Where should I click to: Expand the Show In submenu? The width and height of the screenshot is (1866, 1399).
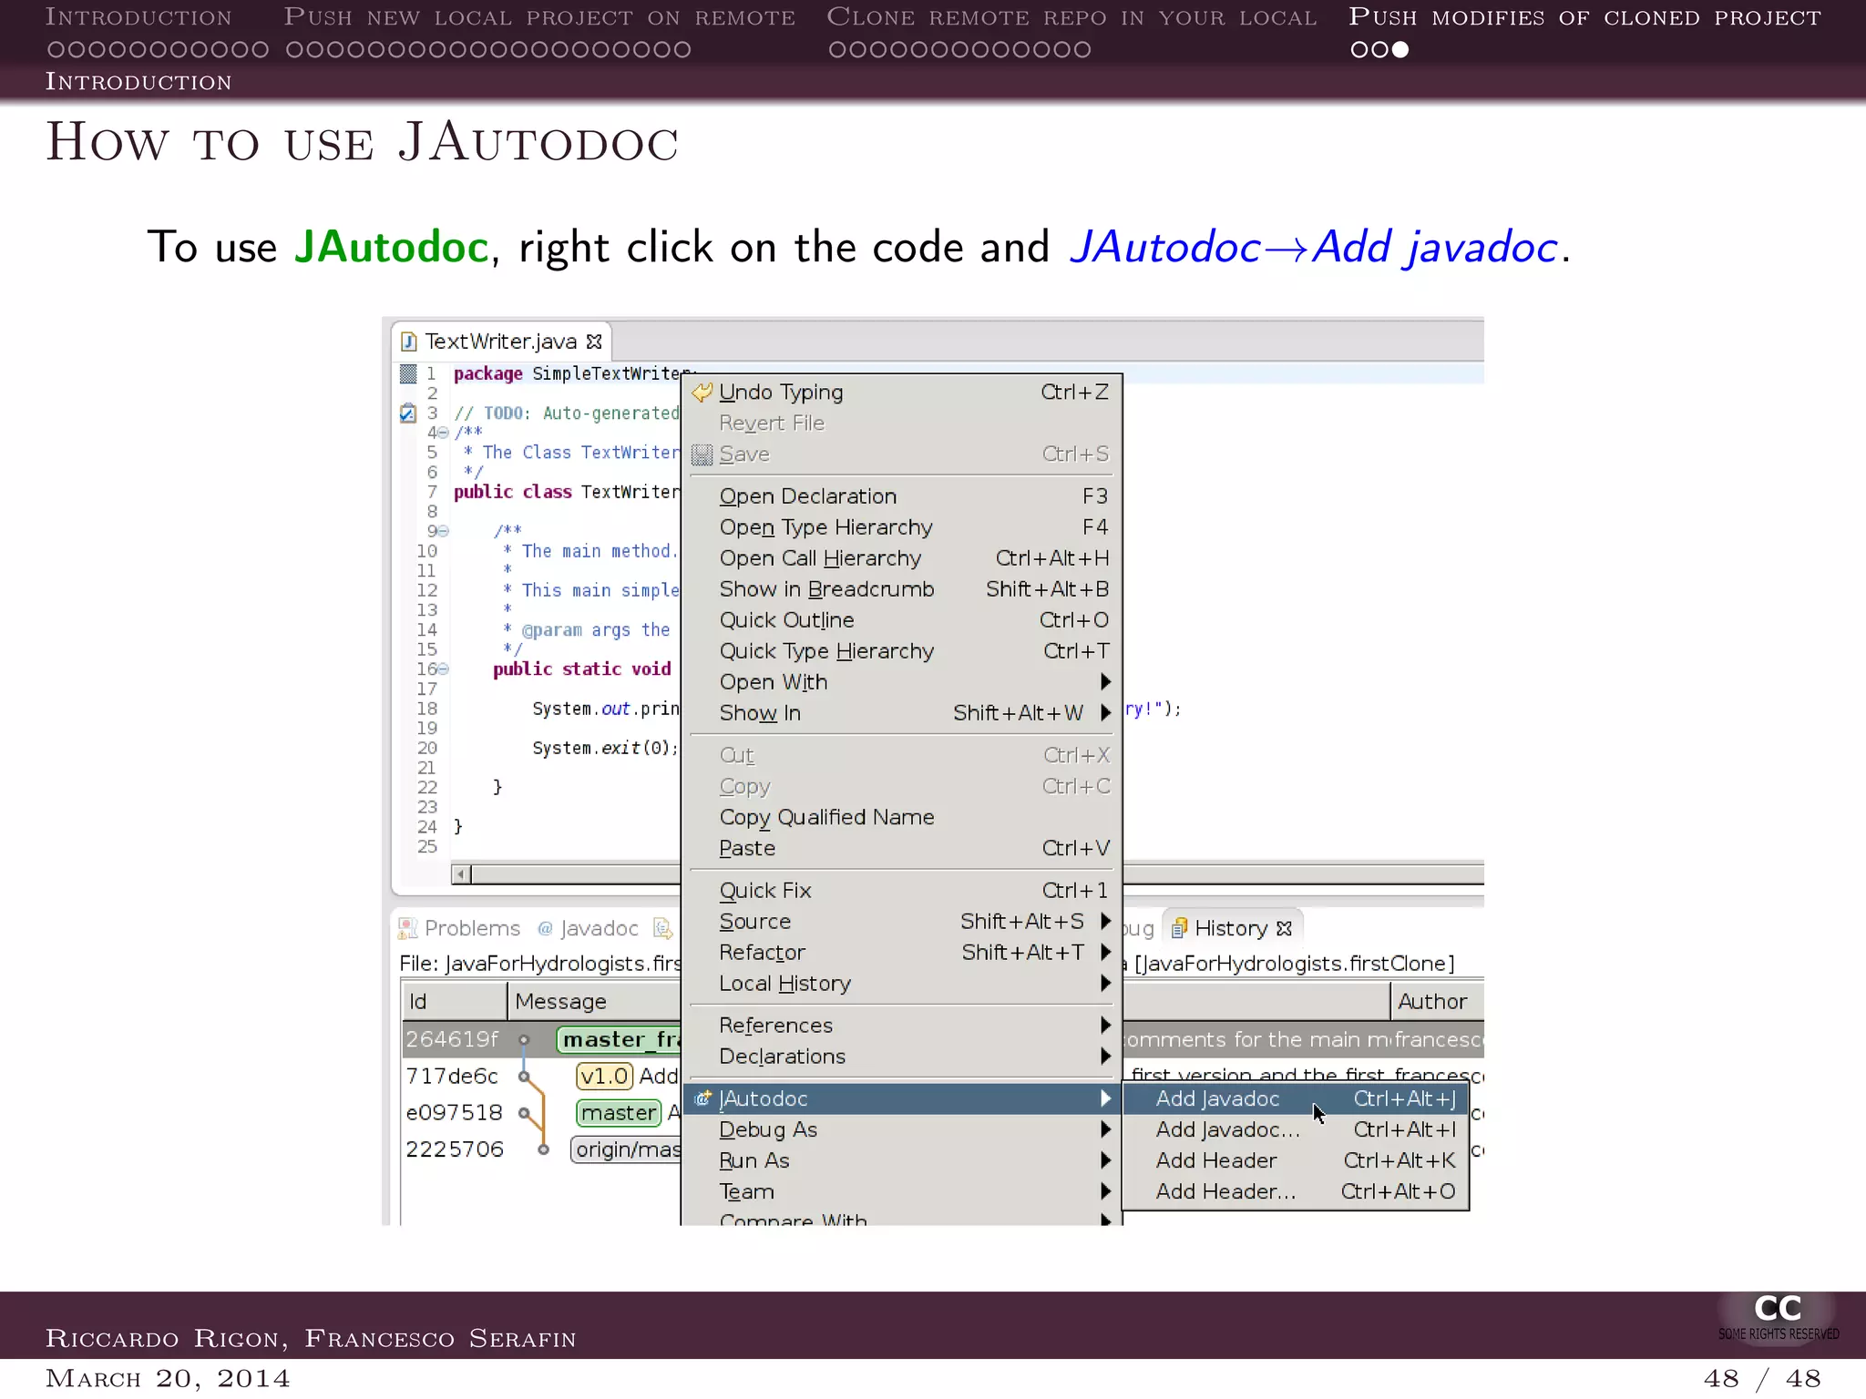pyautogui.click(x=902, y=713)
